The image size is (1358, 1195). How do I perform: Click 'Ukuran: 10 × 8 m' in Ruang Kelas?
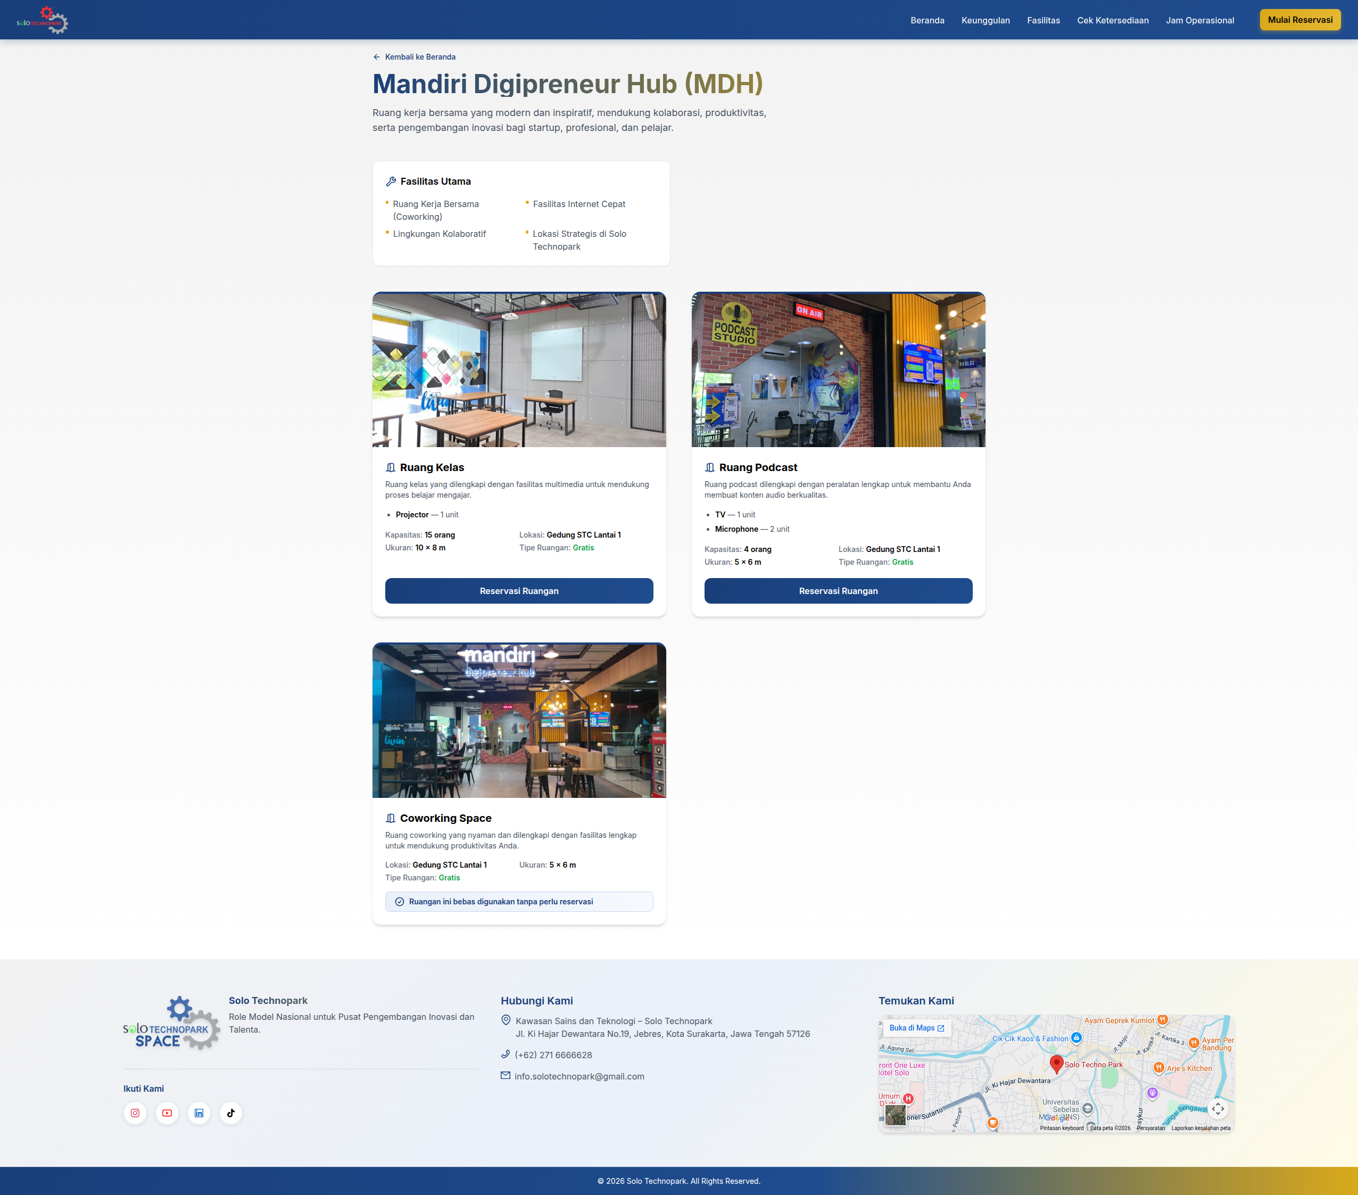[415, 548]
